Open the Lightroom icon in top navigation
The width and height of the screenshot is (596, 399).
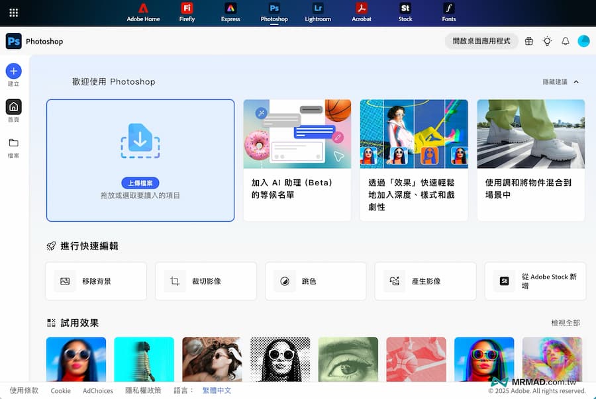pyautogui.click(x=317, y=9)
